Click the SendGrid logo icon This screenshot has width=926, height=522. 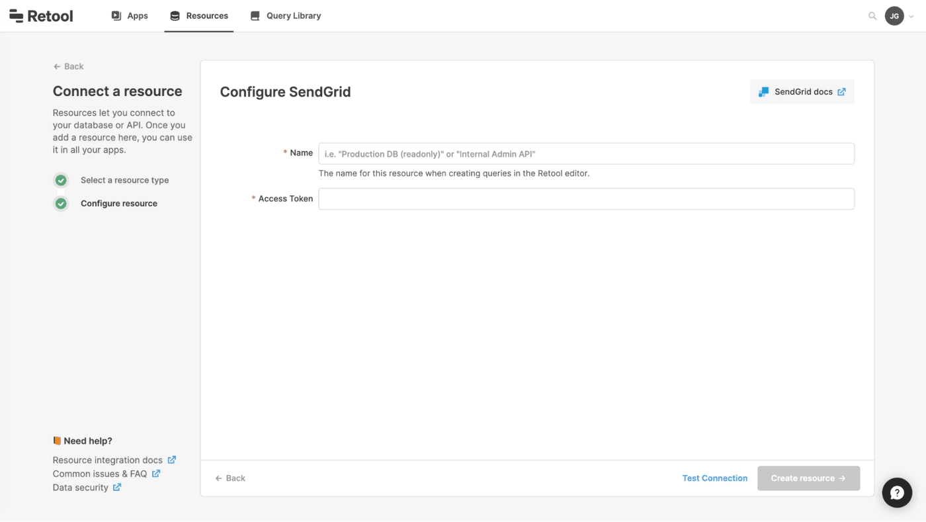[x=763, y=92]
